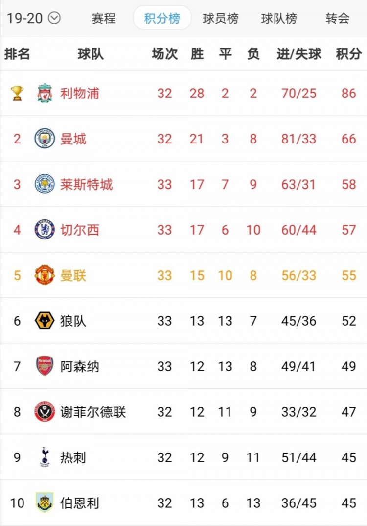The width and height of the screenshot is (367, 526).
Task: Open the 19-20 season dropdown
Action: click(x=33, y=18)
